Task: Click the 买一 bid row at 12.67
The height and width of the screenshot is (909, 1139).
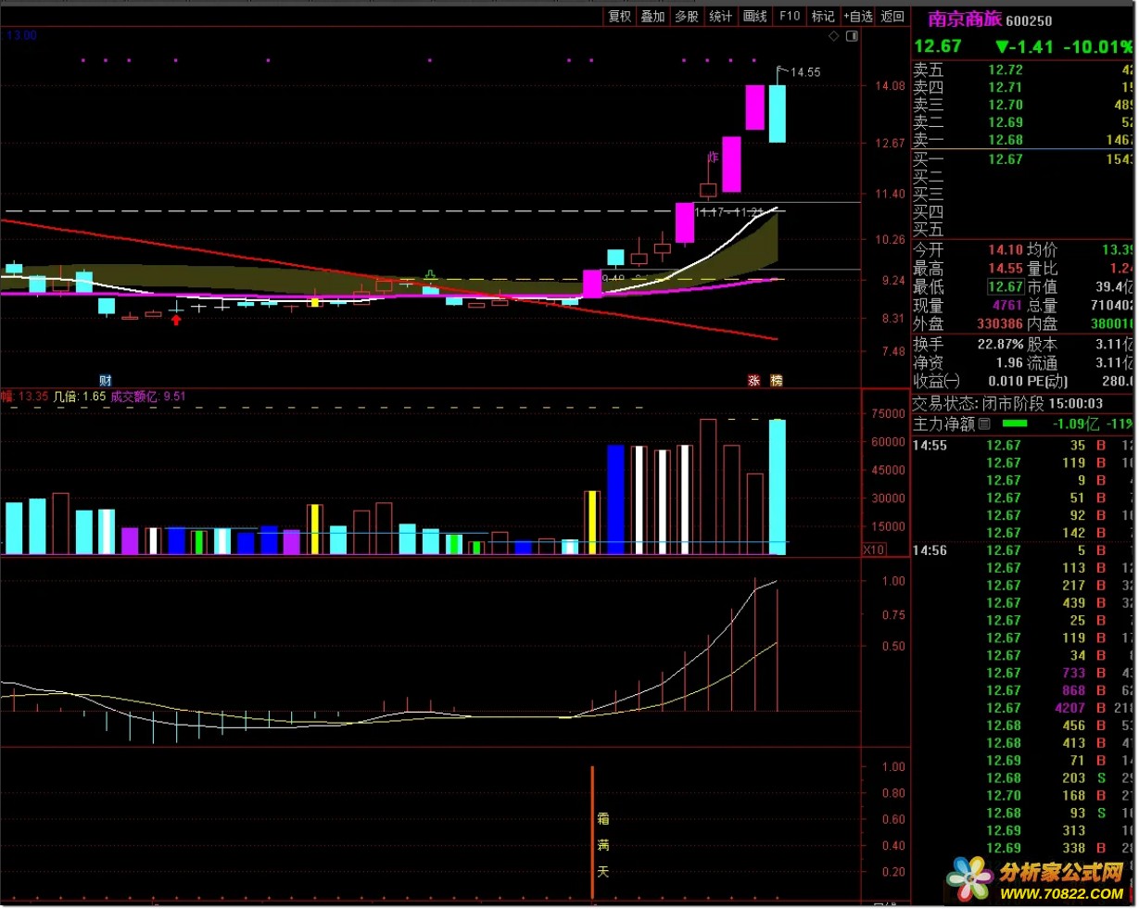Action: tap(1023, 159)
